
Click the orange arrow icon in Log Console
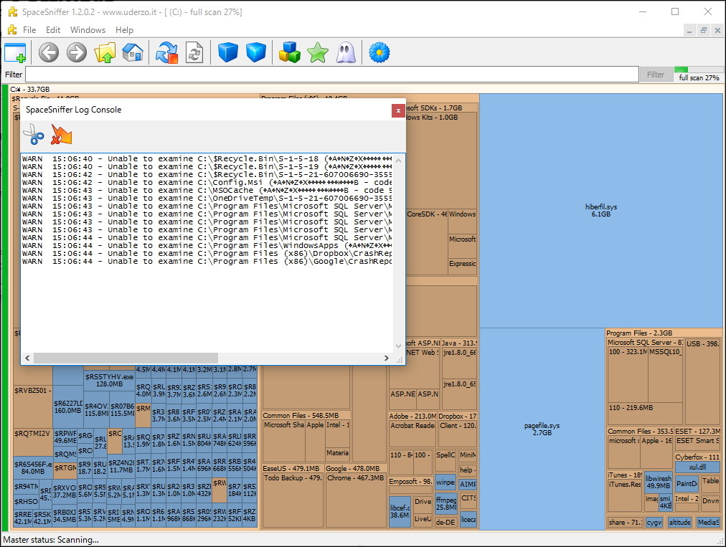(62, 134)
